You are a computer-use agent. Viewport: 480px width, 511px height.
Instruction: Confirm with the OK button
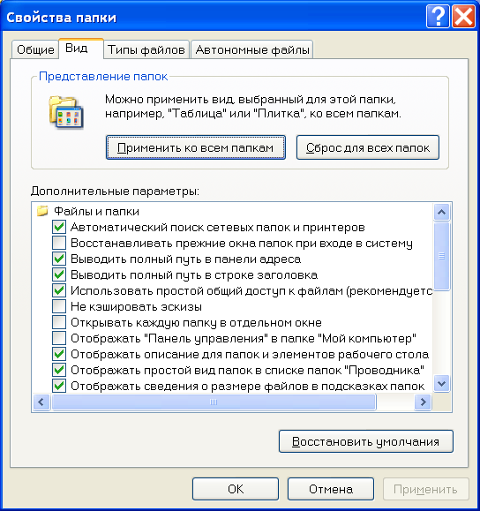click(236, 489)
